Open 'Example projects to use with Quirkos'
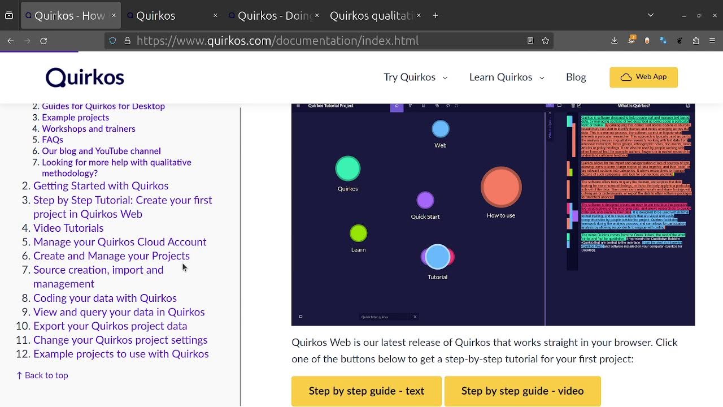This screenshot has height=407, width=723. click(x=121, y=354)
